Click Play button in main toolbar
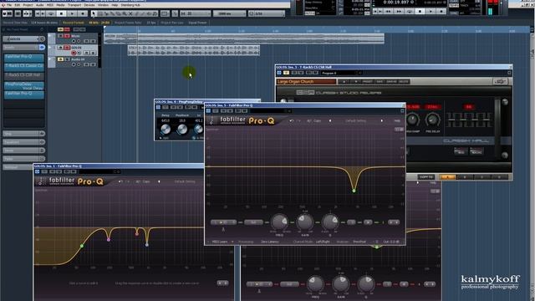 pos(72,13)
